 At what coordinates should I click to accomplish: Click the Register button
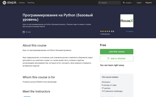click(148, 3)
